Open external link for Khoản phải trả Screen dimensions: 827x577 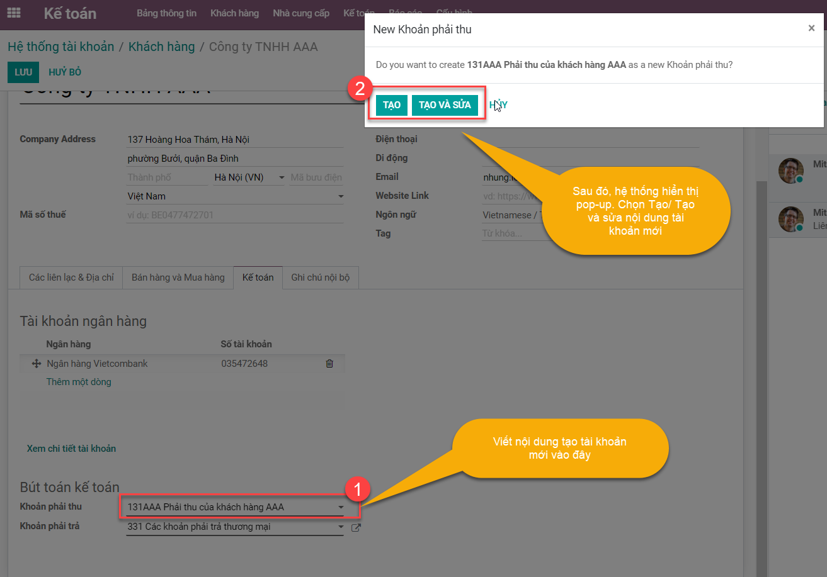click(x=356, y=527)
